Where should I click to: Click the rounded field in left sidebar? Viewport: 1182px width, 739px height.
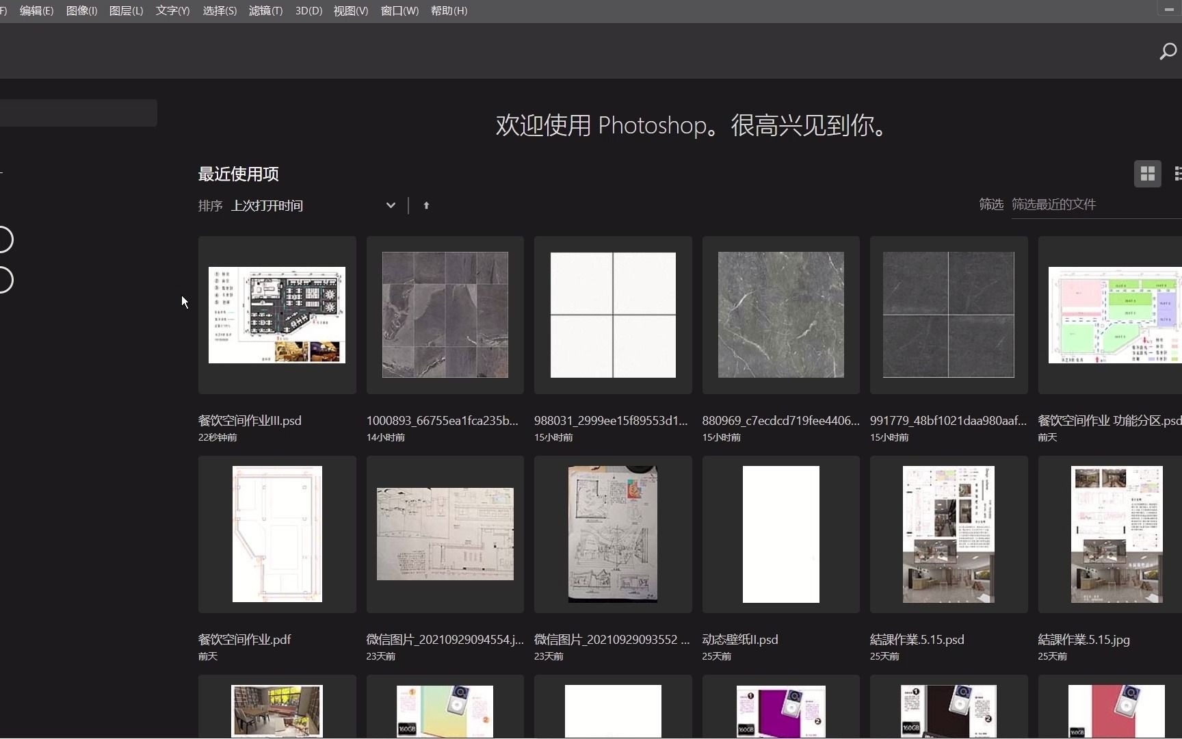click(78, 113)
